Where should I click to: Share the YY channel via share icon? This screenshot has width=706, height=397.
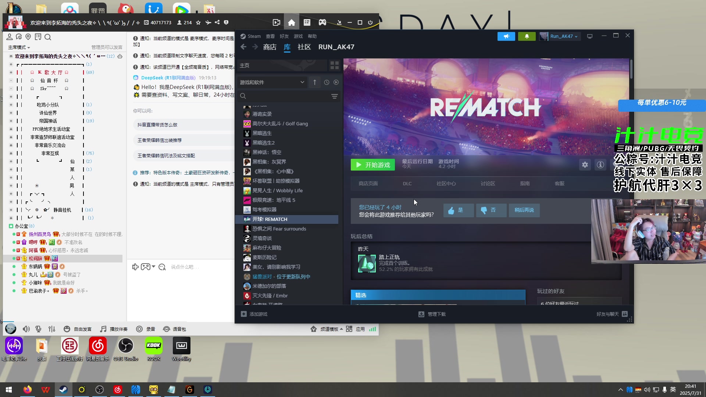217,22
